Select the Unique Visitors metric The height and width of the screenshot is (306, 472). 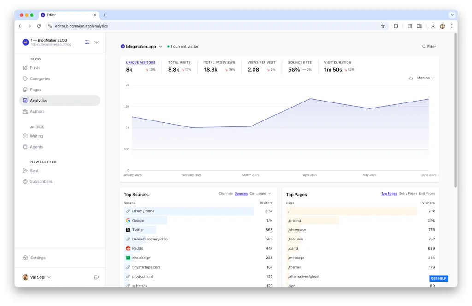click(x=141, y=63)
